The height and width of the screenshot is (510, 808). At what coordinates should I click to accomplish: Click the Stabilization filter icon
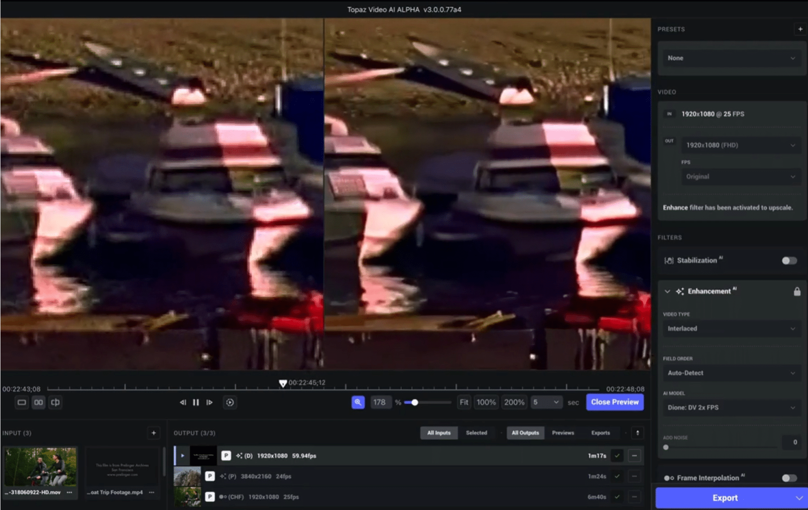[669, 260]
